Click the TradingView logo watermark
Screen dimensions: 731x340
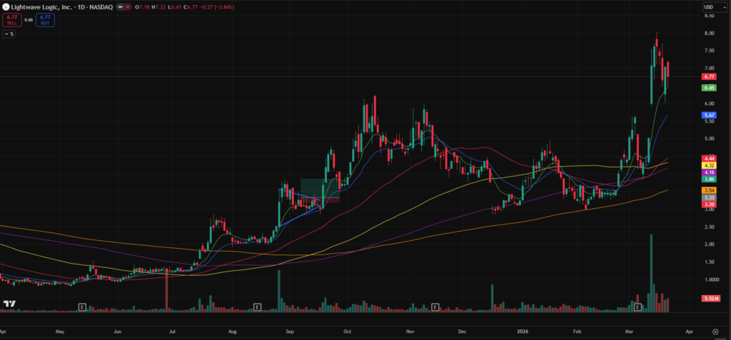tap(9, 304)
